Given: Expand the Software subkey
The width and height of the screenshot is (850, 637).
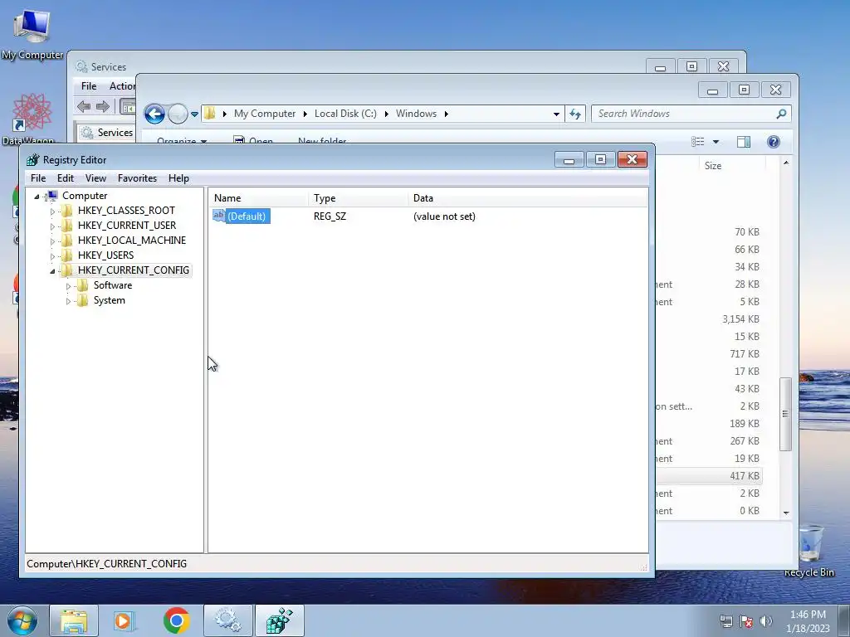Looking at the screenshot, I should coord(68,286).
